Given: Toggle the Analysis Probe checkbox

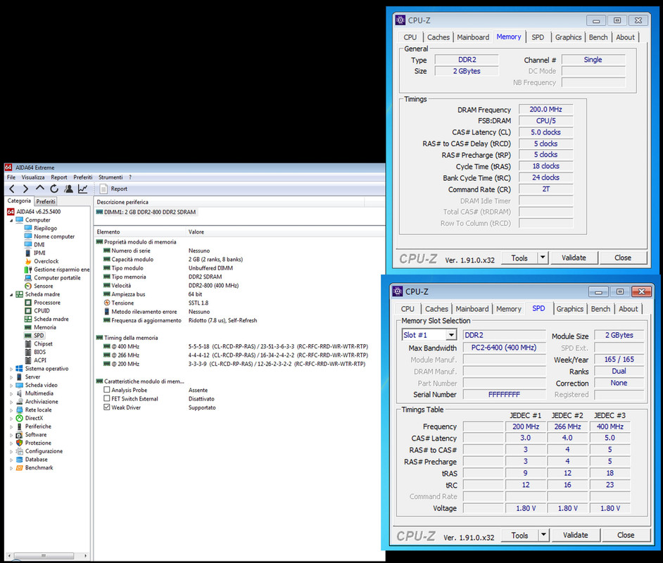Looking at the screenshot, I should tap(107, 390).
